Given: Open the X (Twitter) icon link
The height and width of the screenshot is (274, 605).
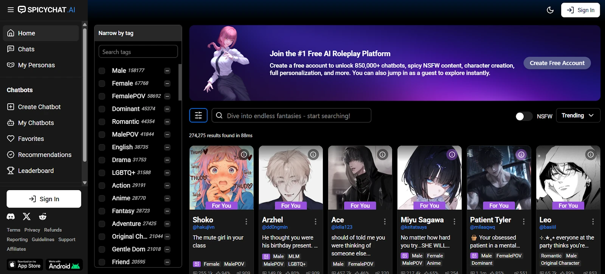Looking at the screenshot, I should [x=26, y=217].
